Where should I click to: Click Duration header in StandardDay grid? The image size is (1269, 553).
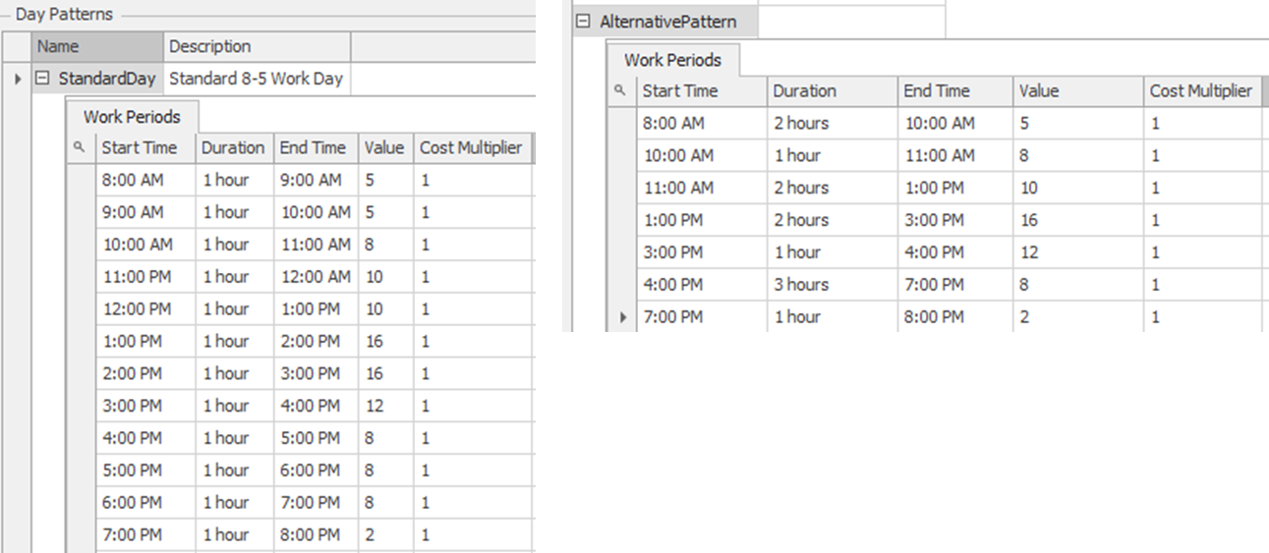pos(234,147)
